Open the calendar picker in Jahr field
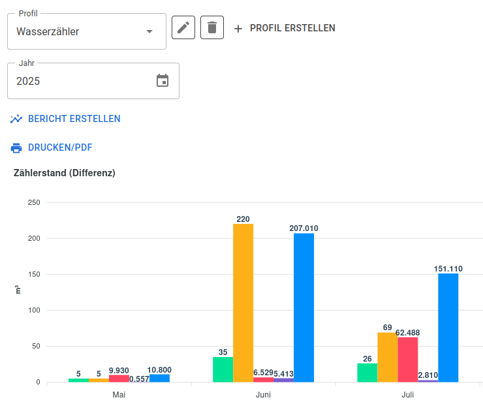483x404 pixels. click(163, 81)
